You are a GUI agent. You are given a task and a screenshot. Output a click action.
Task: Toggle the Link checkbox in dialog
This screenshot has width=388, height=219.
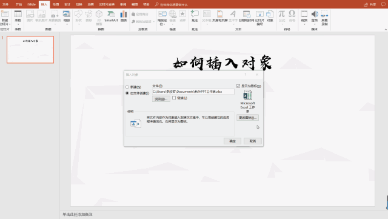[174, 98]
